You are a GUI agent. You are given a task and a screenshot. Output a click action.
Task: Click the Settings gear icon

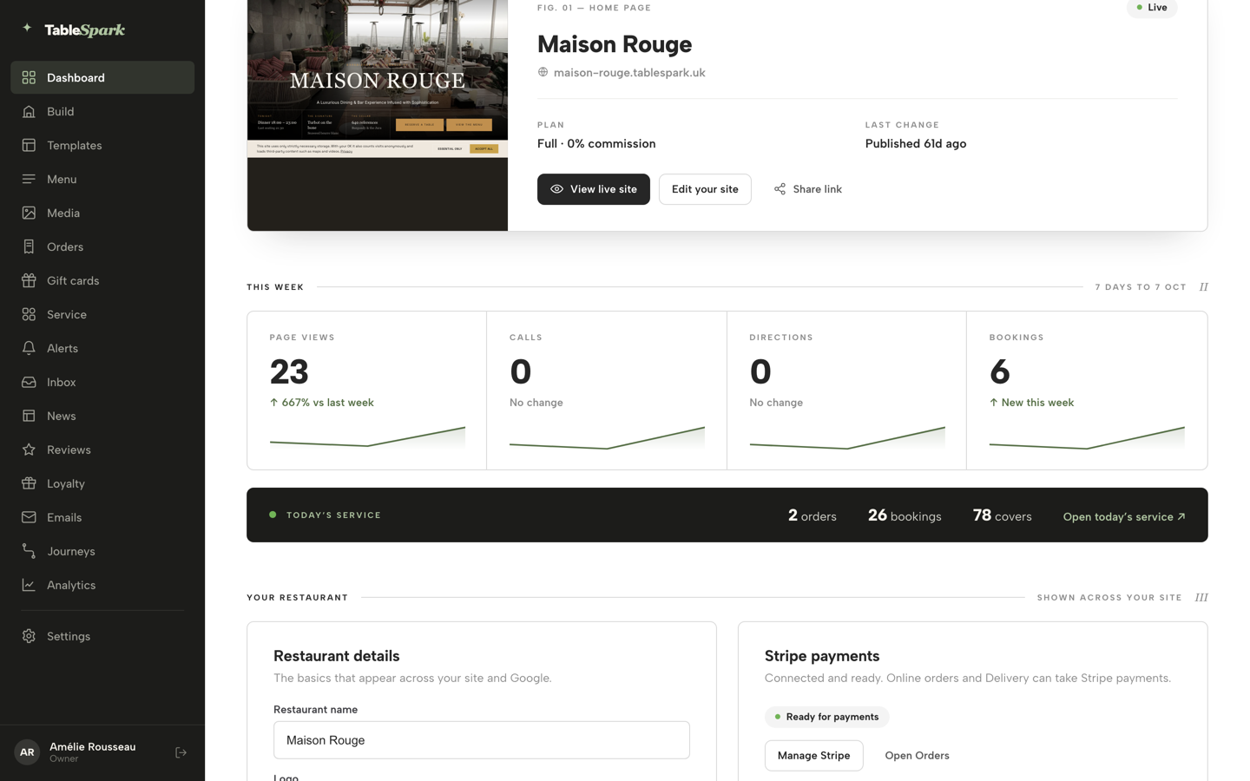[x=29, y=637]
